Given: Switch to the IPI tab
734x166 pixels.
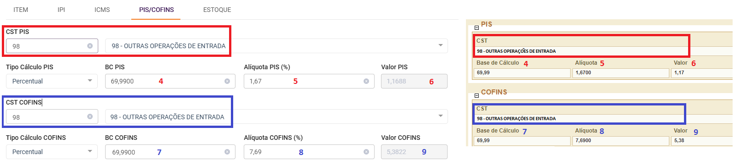Looking at the screenshot, I should 62,10.
